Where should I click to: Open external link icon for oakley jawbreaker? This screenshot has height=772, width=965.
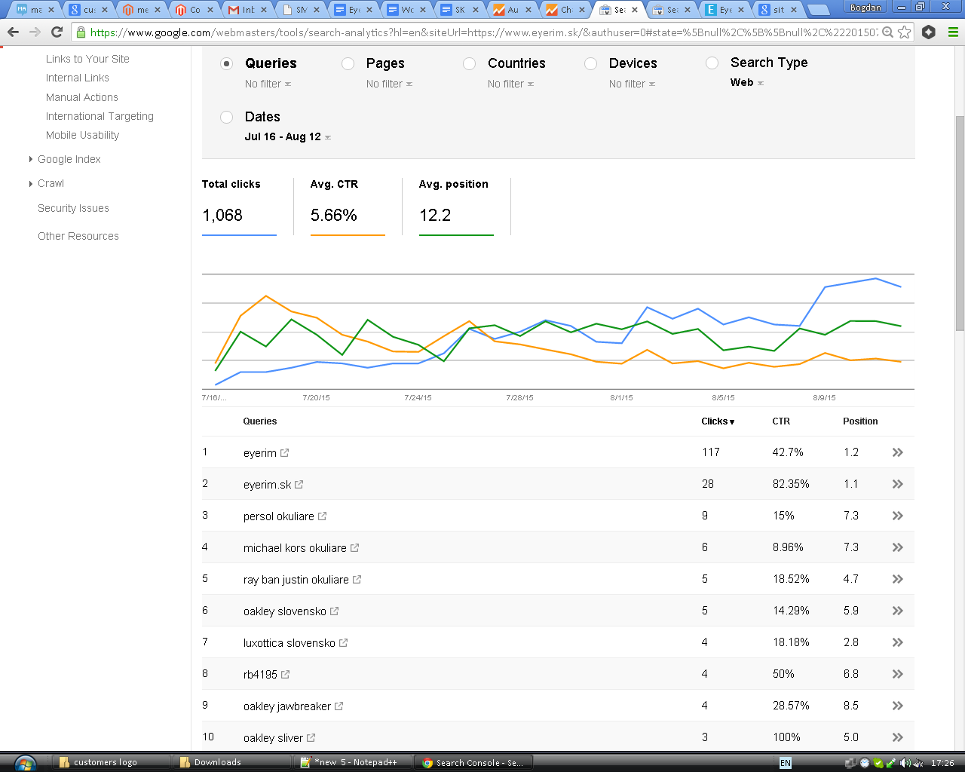[339, 706]
